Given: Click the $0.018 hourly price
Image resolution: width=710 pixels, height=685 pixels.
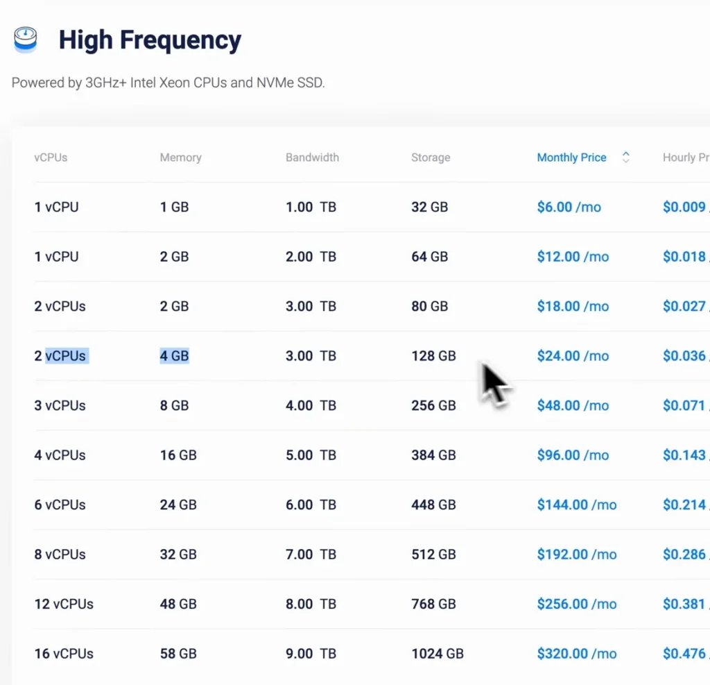Looking at the screenshot, I should (684, 257).
